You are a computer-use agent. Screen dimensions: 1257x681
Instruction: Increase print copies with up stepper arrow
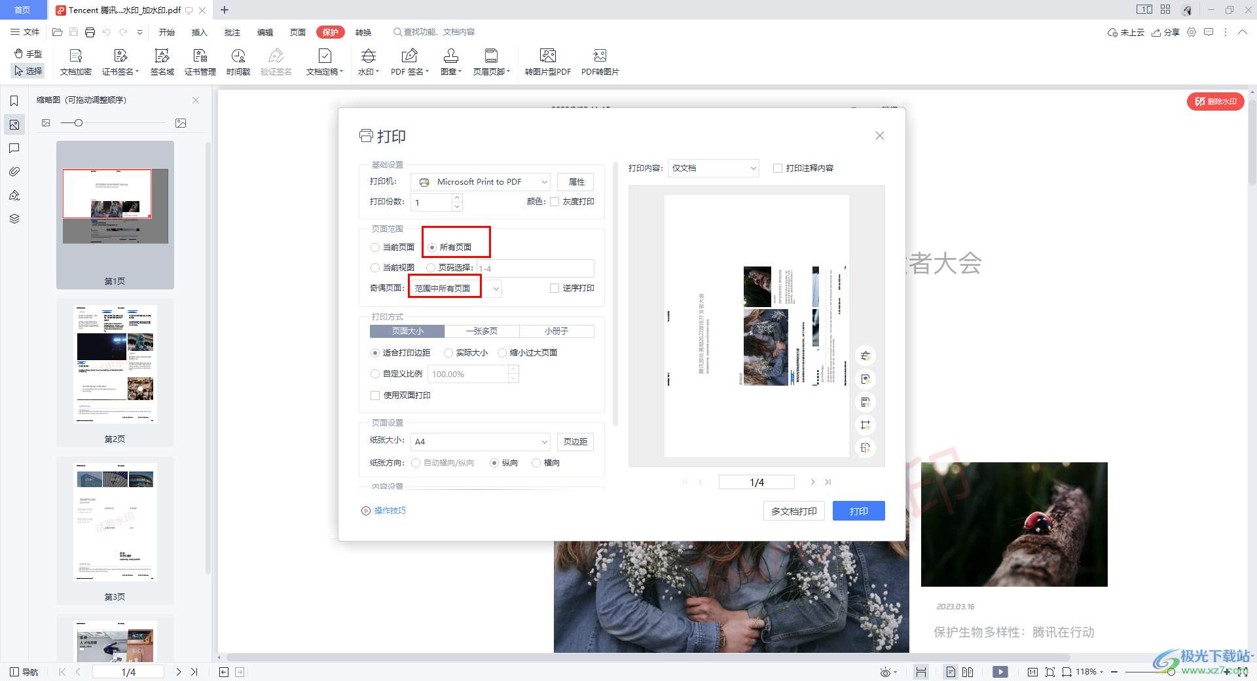point(457,197)
